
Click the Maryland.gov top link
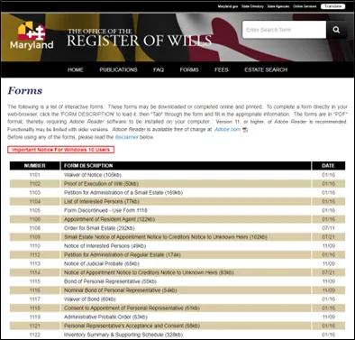(228, 6)
